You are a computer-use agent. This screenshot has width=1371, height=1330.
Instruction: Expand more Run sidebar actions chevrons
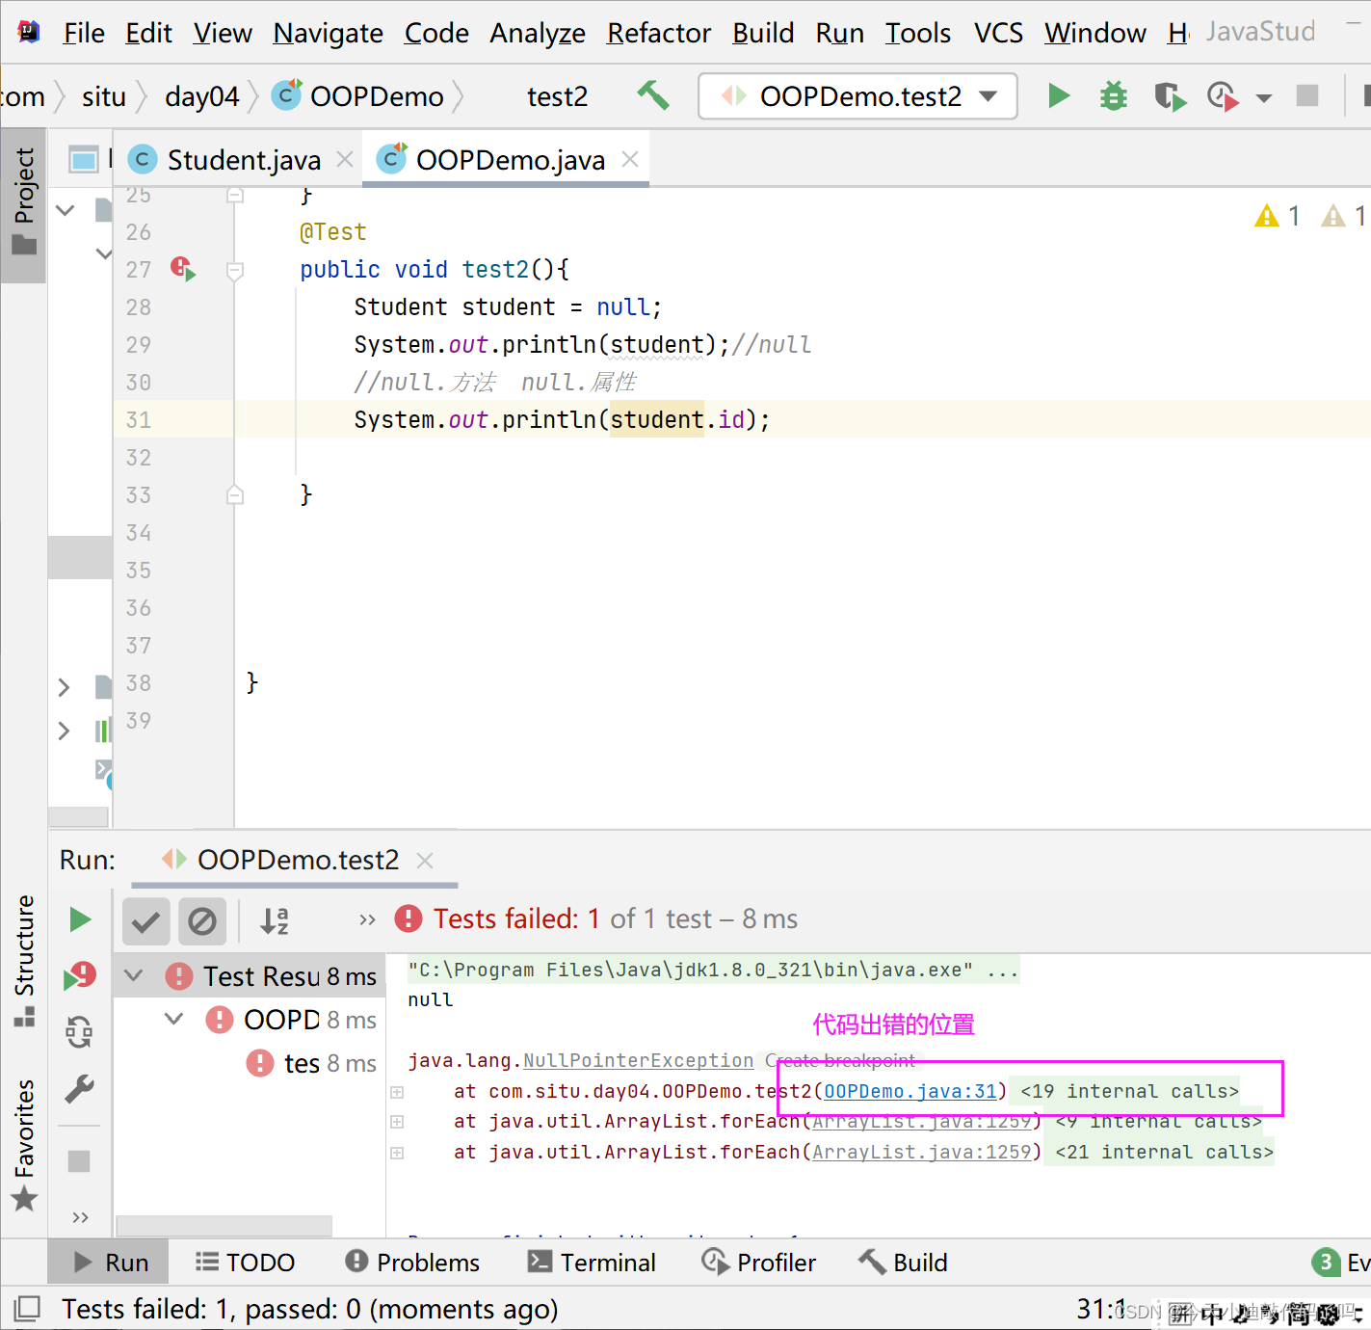[x=80, y=1217]
